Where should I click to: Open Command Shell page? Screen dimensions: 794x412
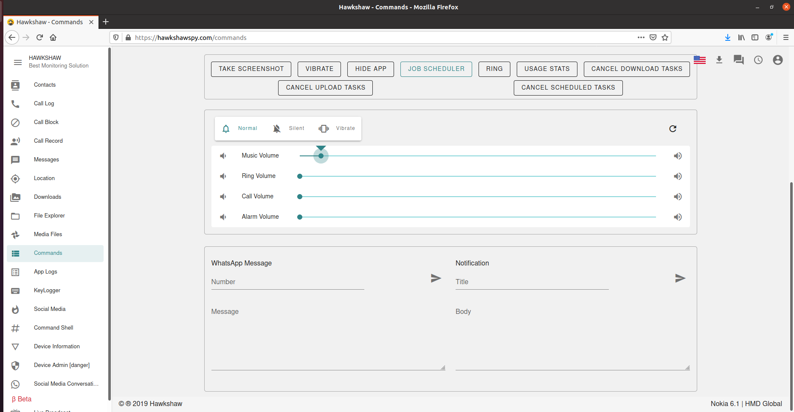coord(55,328)
